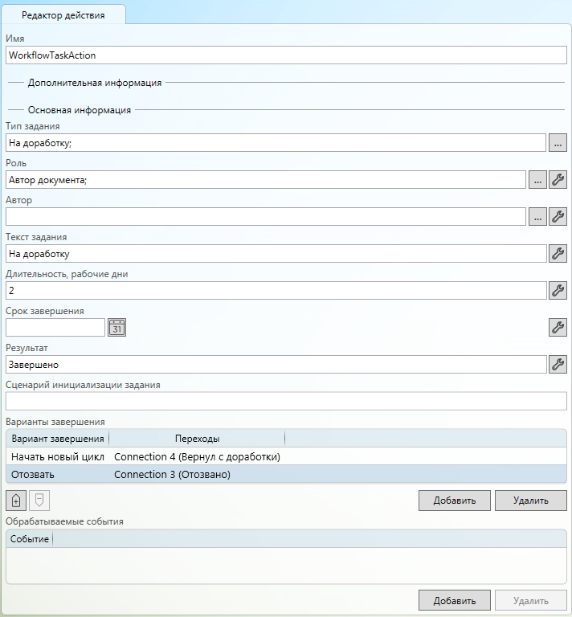
Task: Open ellipsis selector for Роль field
Action: click(x=537, y=179)
